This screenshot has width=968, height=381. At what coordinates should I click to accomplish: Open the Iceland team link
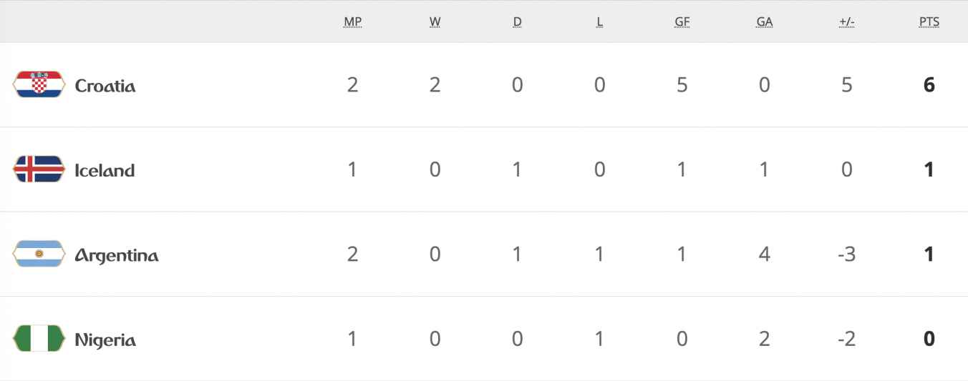[105, 170]
